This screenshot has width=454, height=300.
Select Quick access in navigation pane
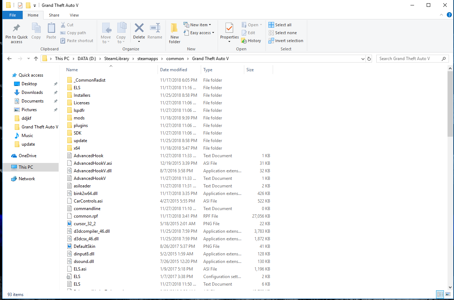pos(31,75)
